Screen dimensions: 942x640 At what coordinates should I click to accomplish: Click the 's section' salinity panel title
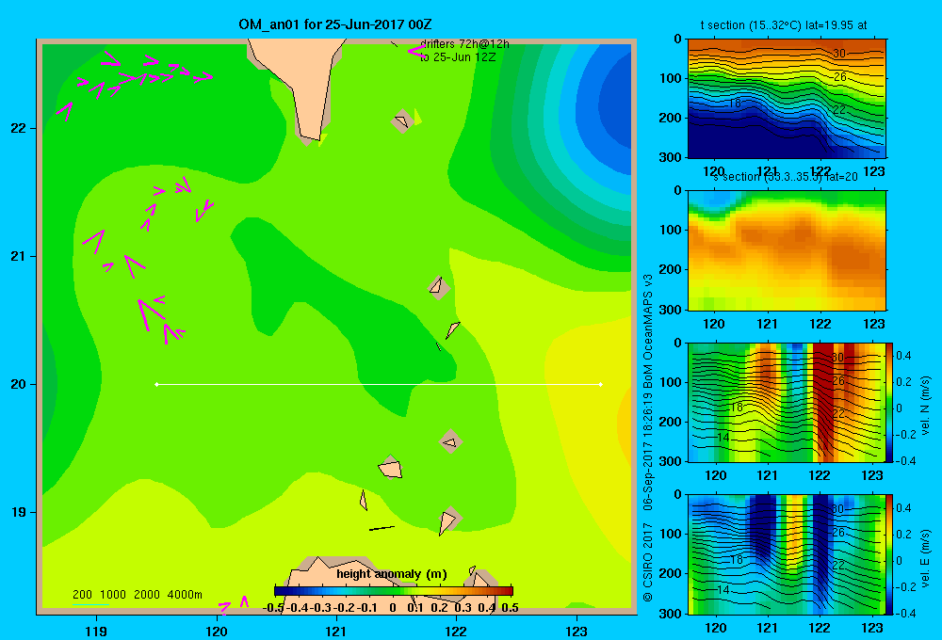click(786, 177)
